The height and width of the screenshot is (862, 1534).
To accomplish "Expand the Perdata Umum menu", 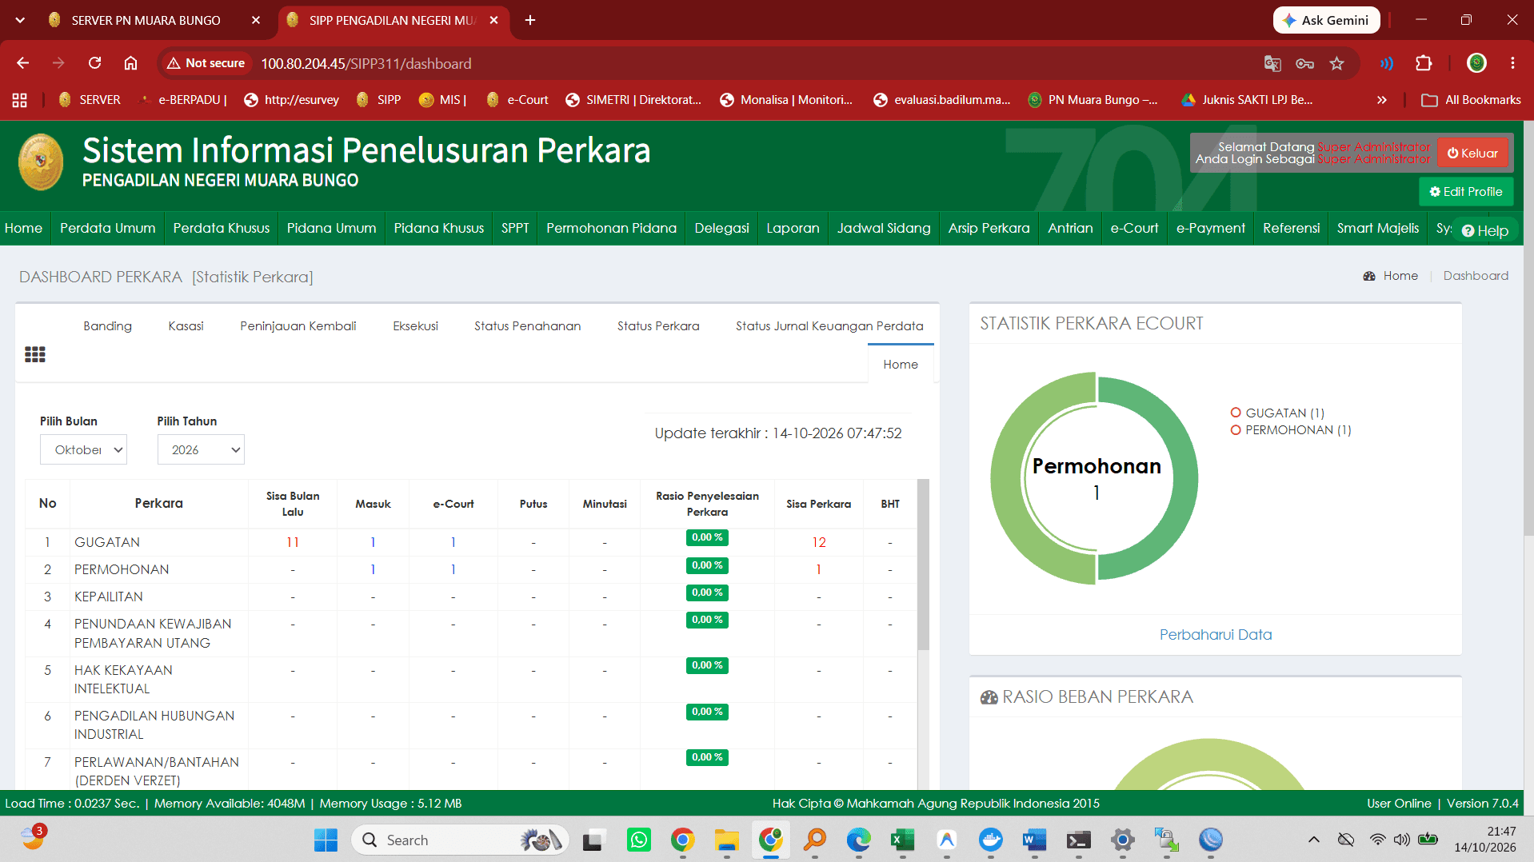I will [108, 229].
